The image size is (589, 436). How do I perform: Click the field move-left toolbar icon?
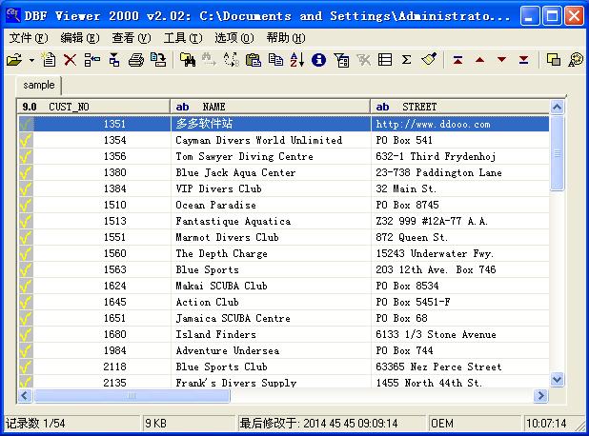(x=92, y=60)
